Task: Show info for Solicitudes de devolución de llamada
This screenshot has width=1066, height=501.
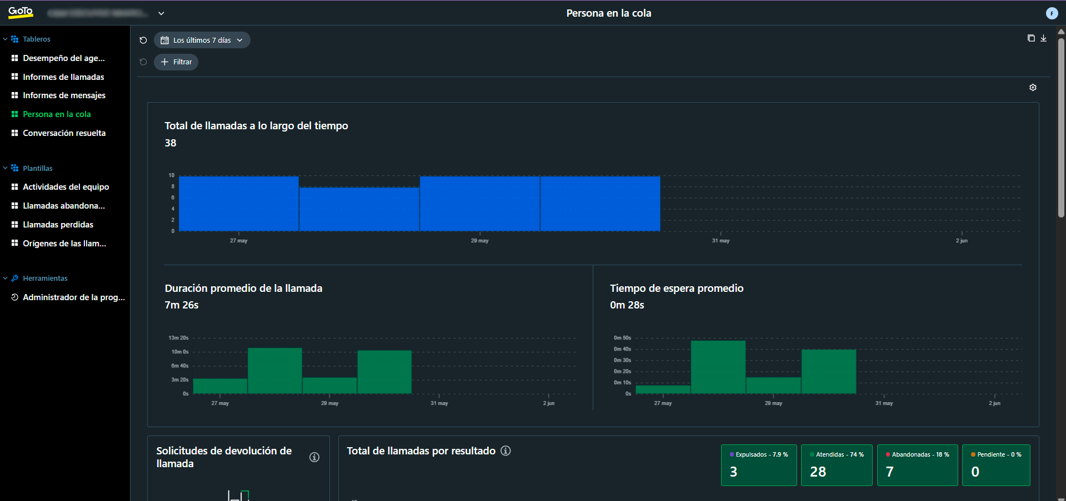Action: (314, 457)
